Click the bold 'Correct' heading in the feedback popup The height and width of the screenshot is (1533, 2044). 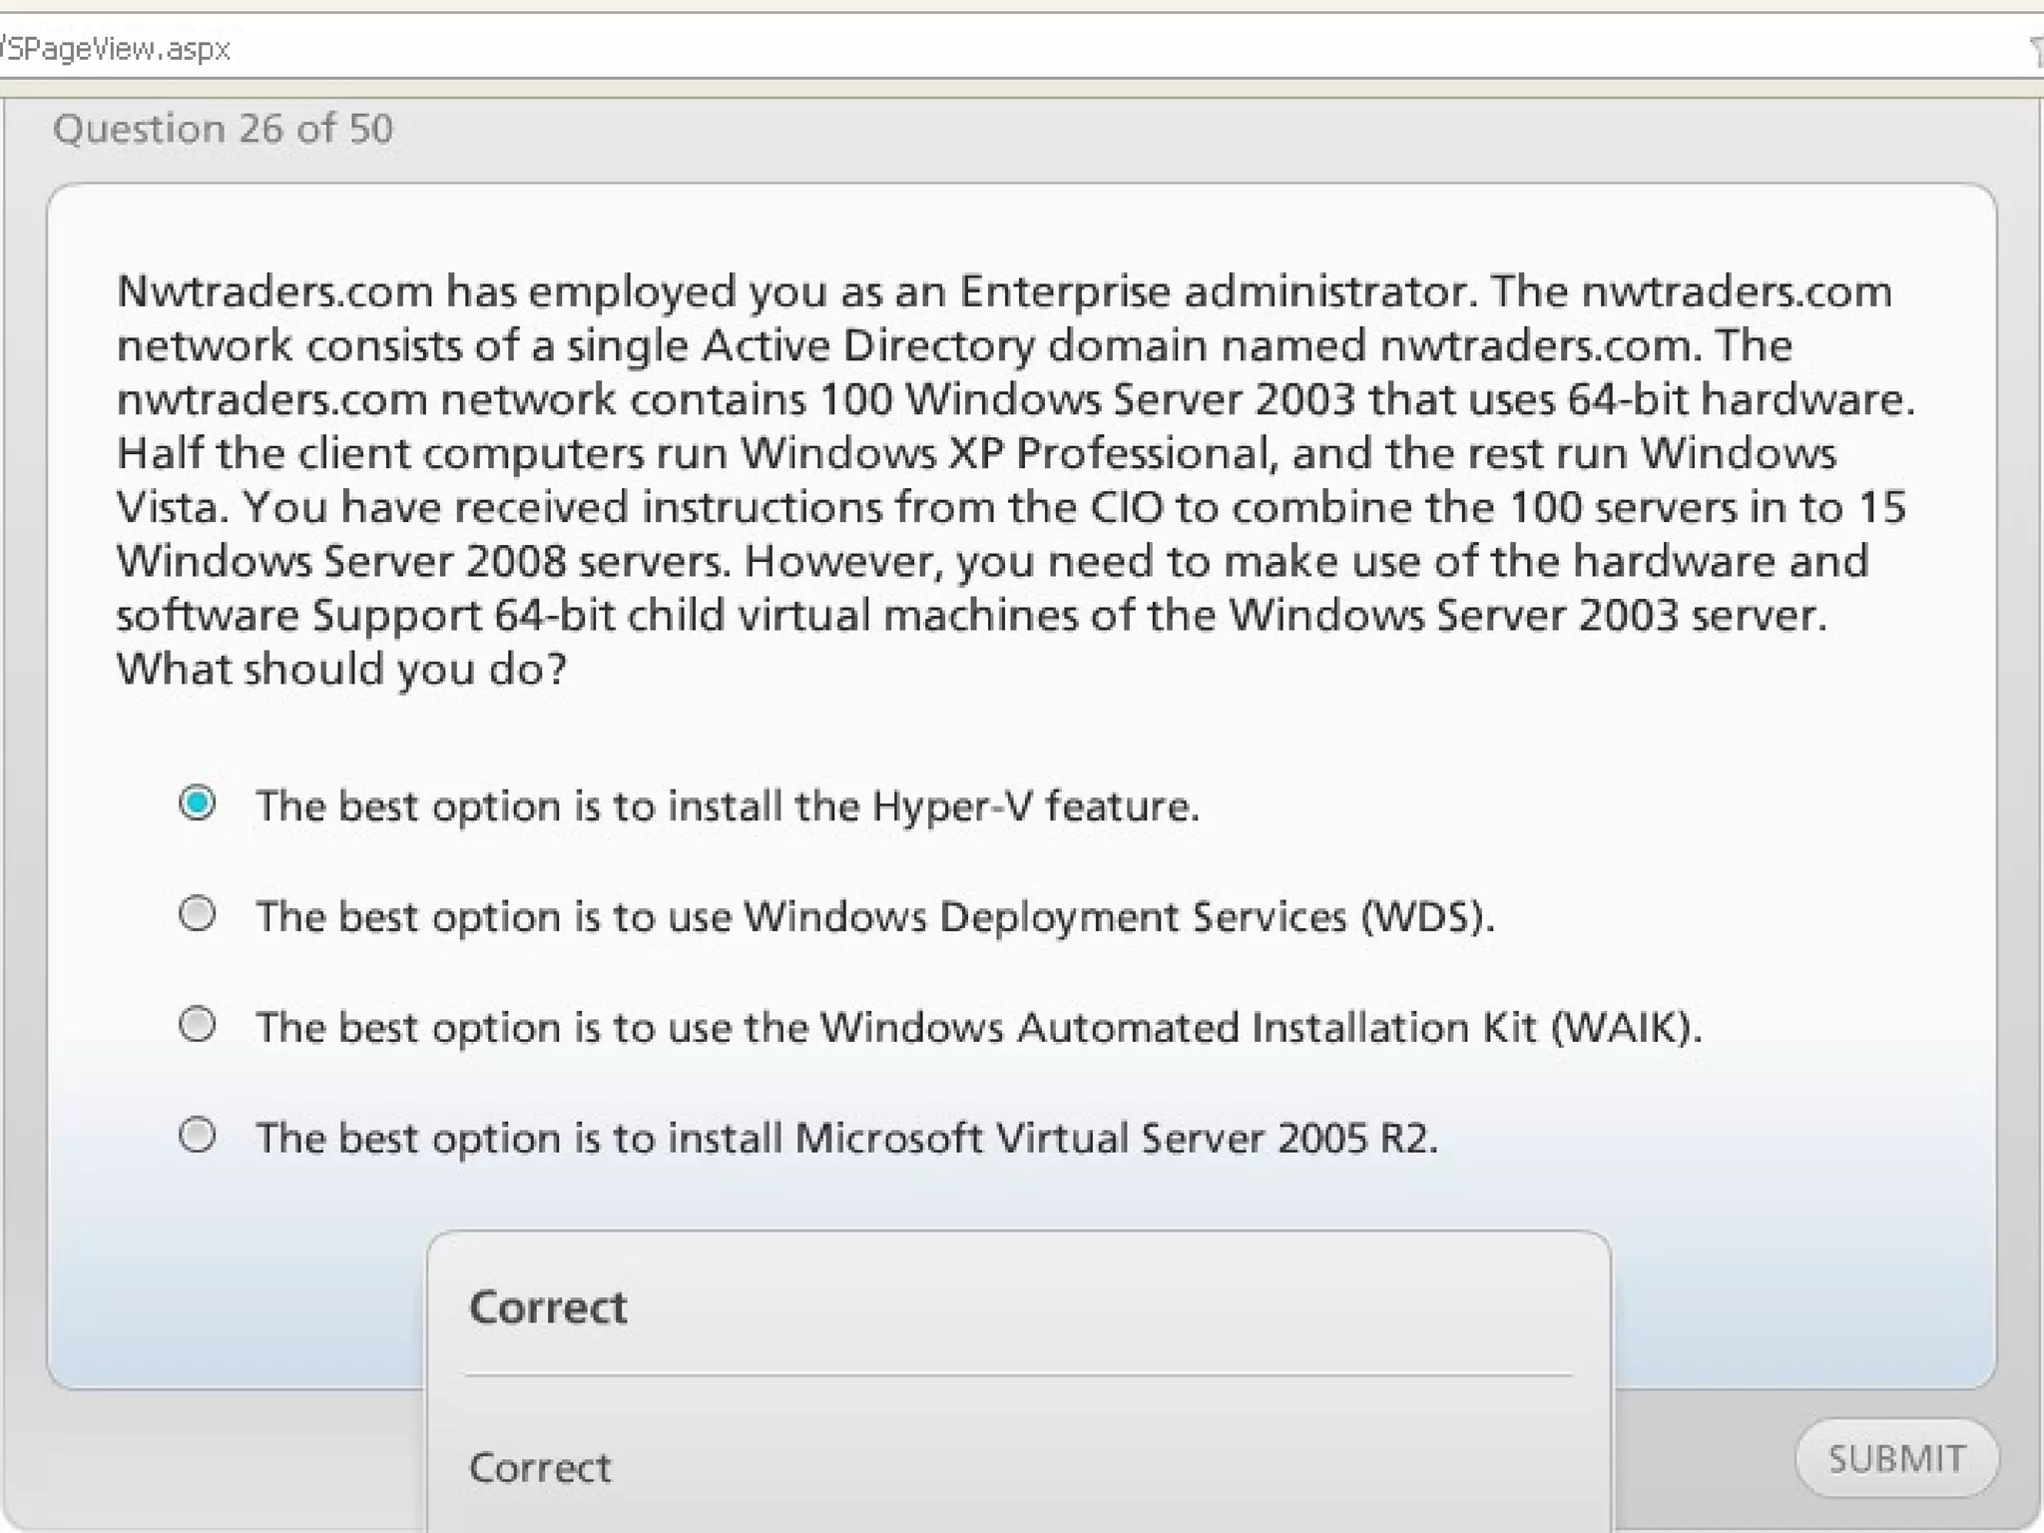(548, 1306)
